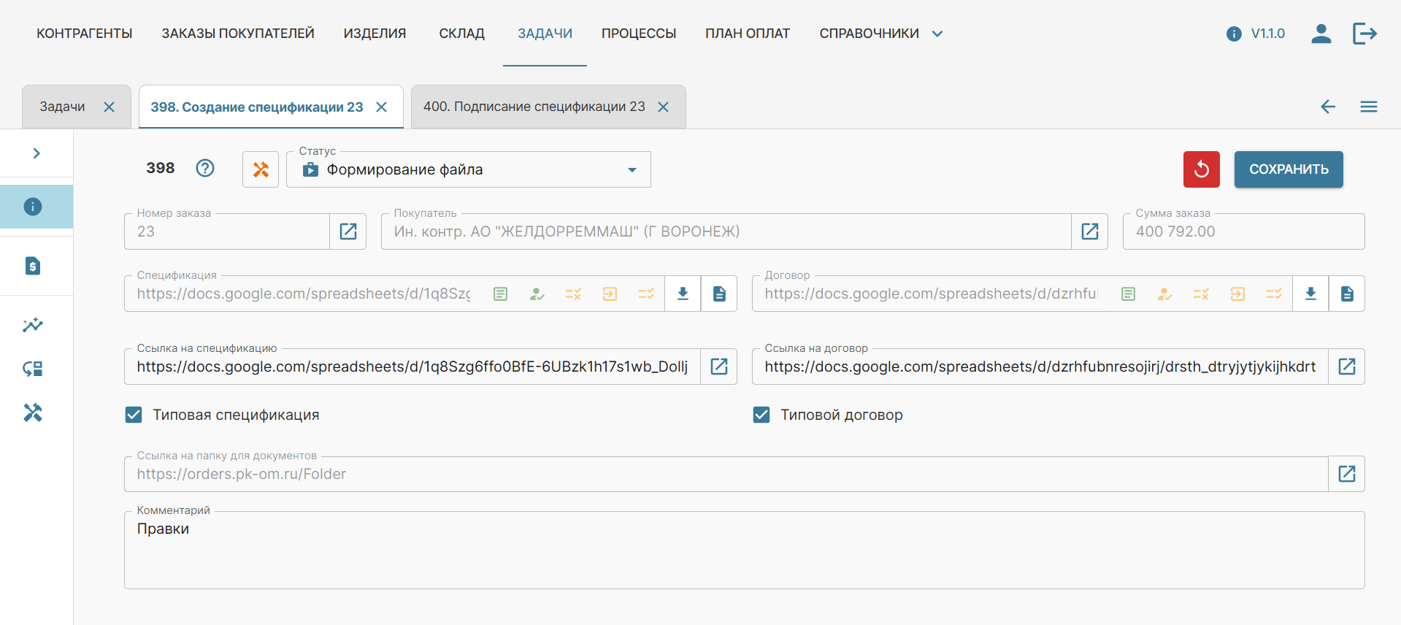This screenshot has width=1401, height=625.
Task: Open the order number 23 link icon
Action: pyautogui.click(x=348, y=231)
